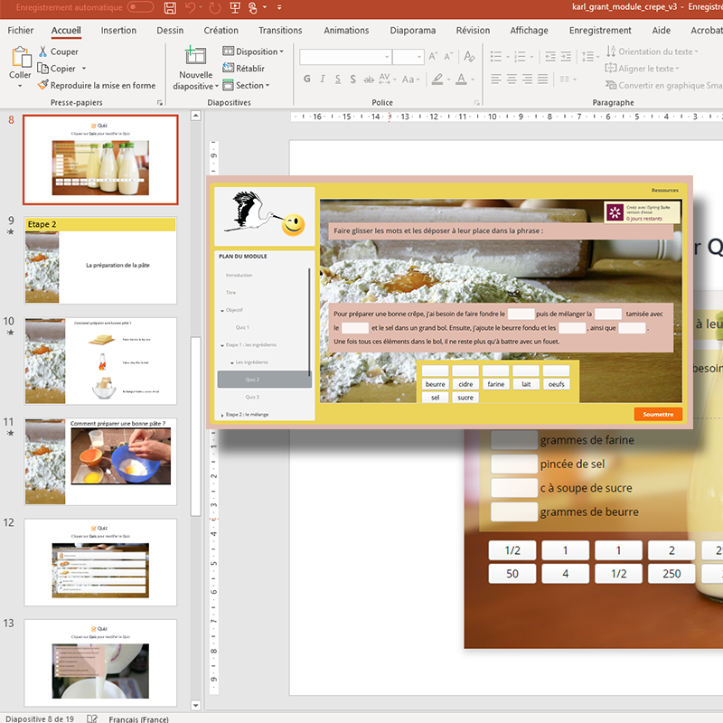This screenshot has height=723, width=723.
Task: Click the numbered list icon
Action: click(521, 57)
